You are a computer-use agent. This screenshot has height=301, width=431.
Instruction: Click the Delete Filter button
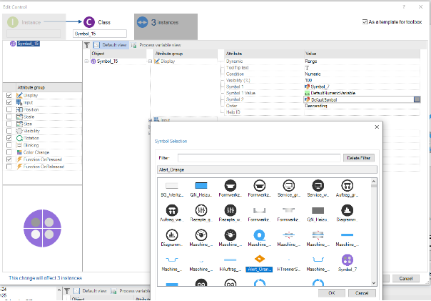359,158
